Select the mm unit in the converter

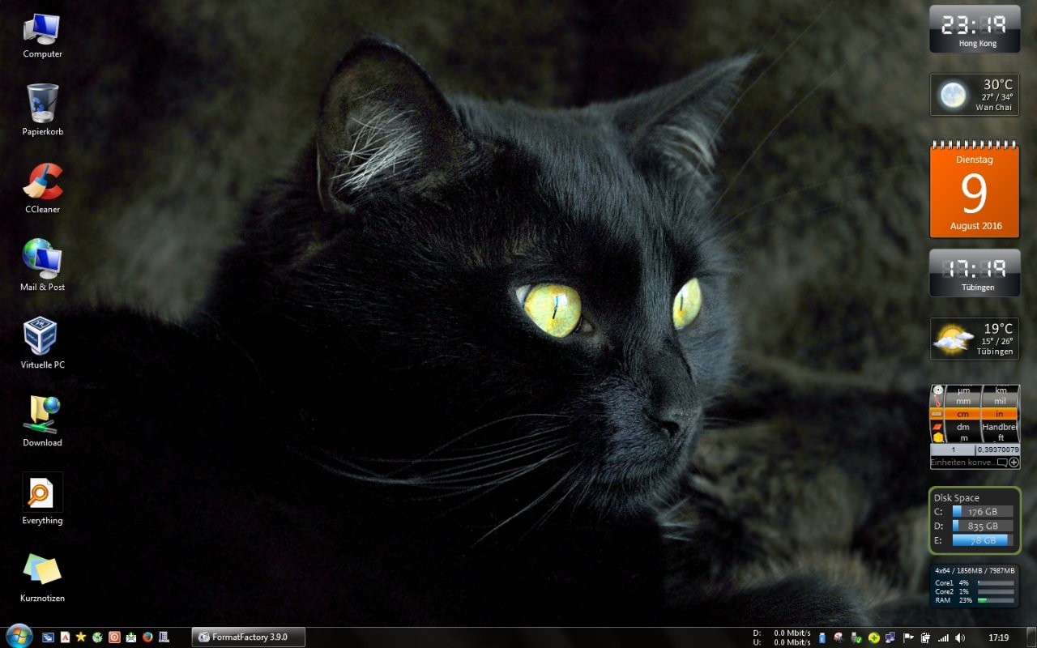pos(963,401)
